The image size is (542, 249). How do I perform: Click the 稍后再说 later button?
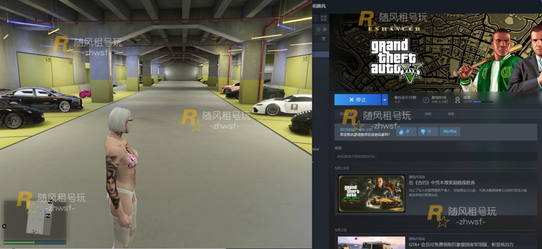coord(450,131)
